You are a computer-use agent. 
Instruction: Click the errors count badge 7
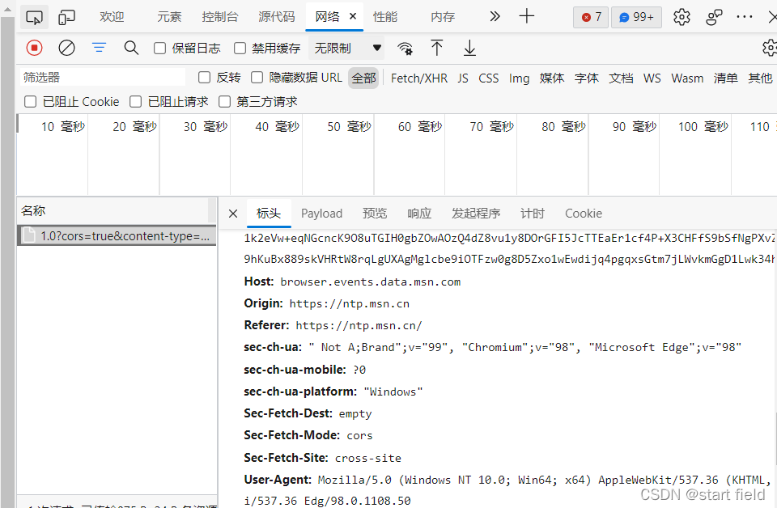[591, 17]
